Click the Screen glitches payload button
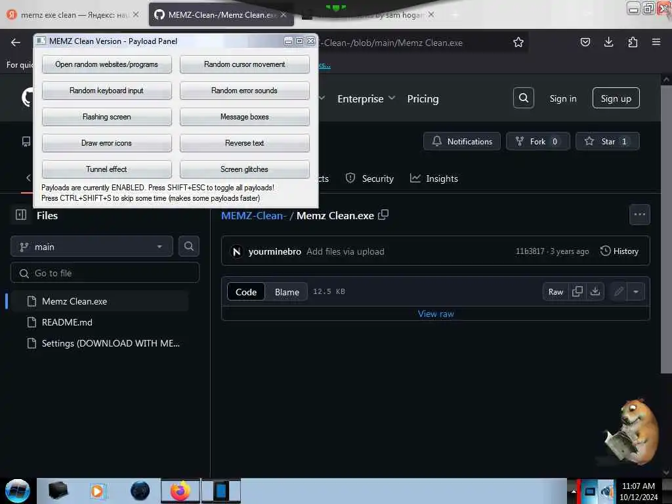 [x=244, y=169]
